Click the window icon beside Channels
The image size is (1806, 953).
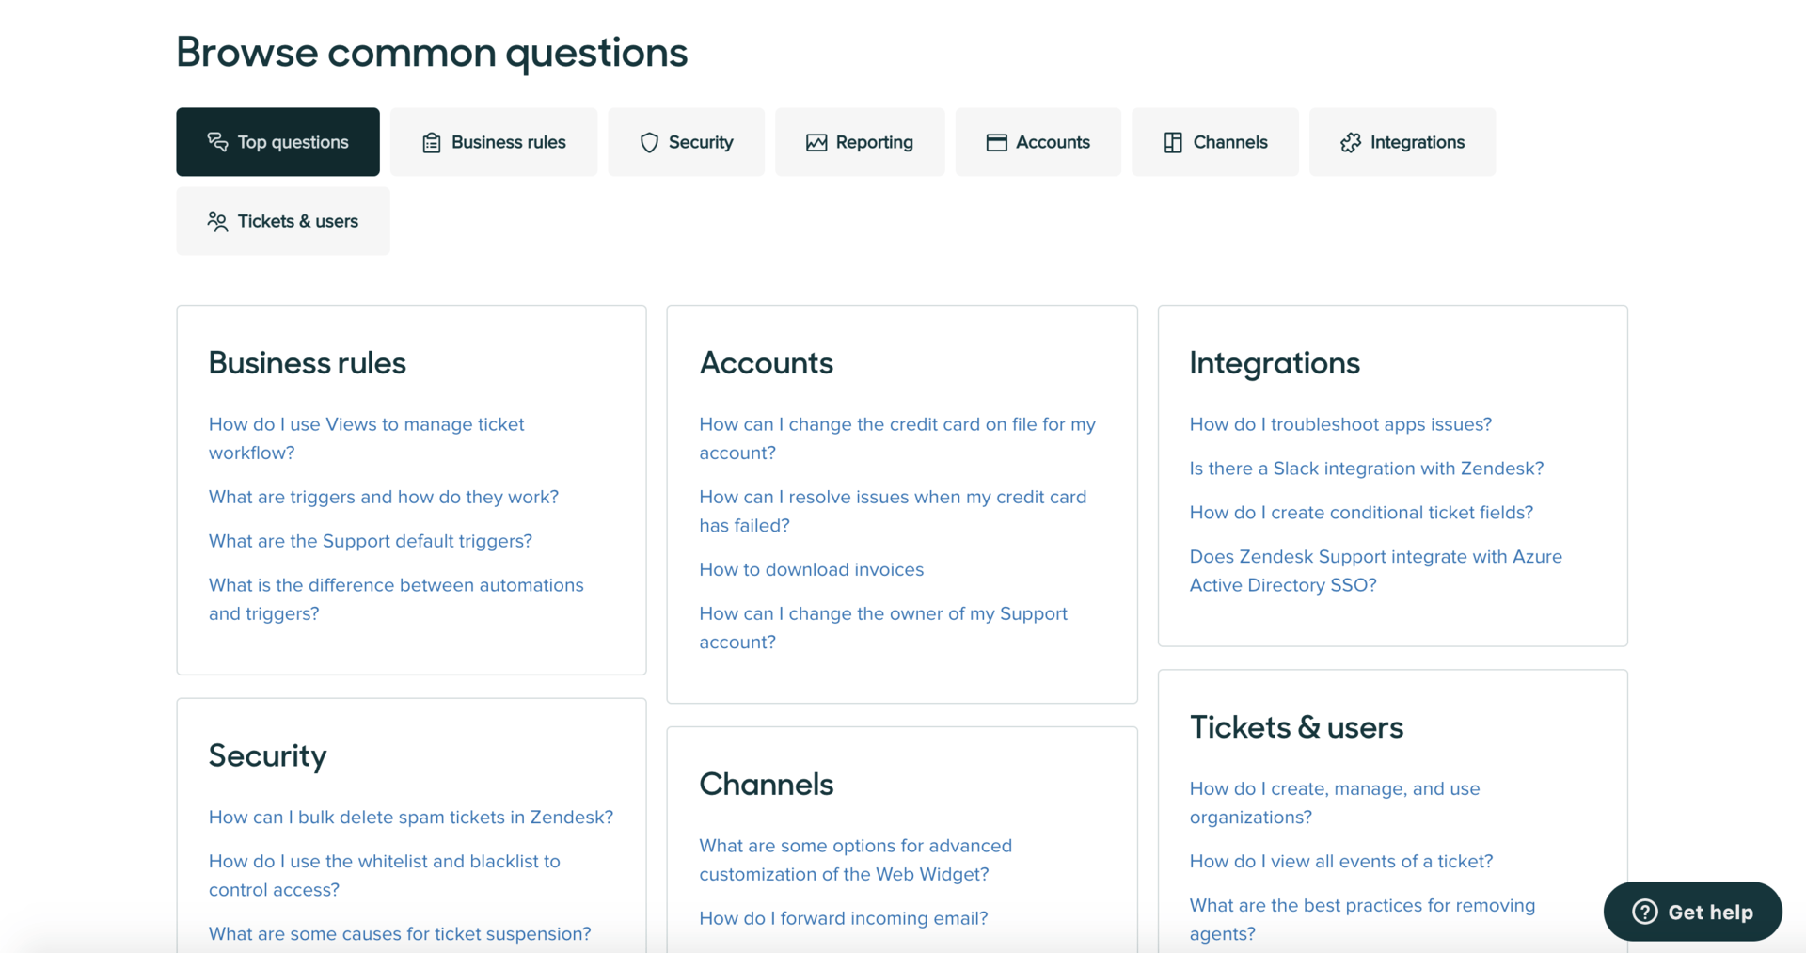point(1172,142)
